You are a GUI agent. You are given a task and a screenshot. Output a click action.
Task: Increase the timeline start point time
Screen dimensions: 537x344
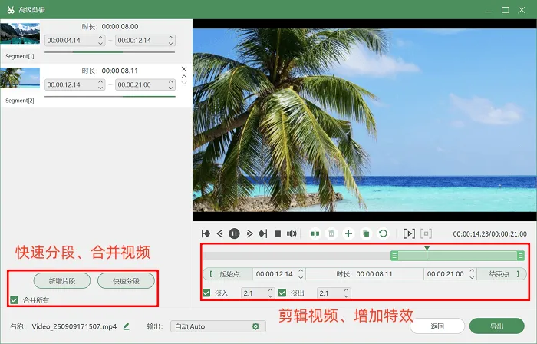(x=301, y=271)
